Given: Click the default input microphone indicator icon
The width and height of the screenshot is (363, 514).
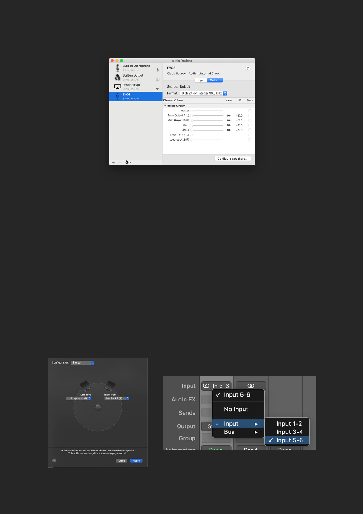Looking at the screenshot, I should (x=158, y=70).
